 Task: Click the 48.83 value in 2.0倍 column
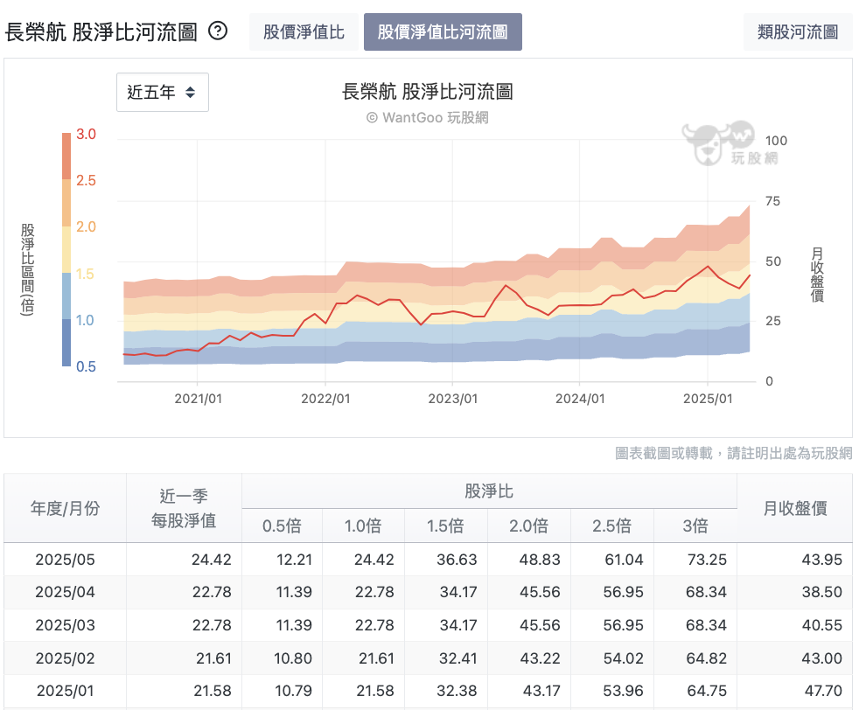[540, 560]
